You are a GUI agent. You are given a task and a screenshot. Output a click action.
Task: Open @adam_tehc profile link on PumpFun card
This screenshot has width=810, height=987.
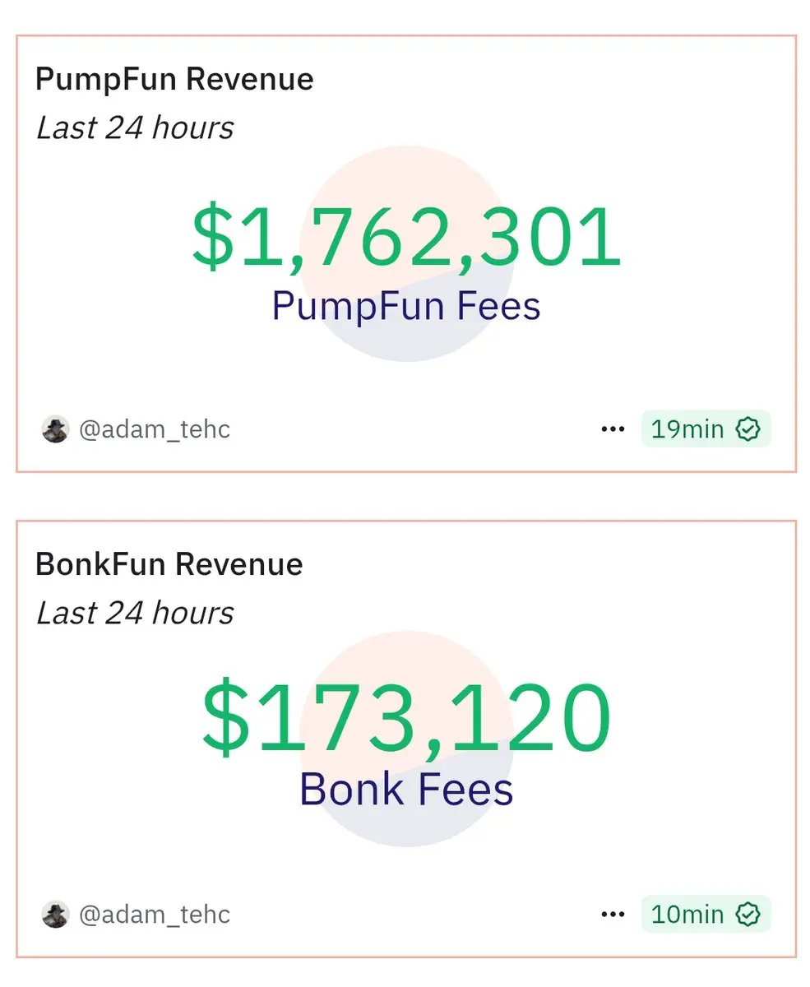click(155, 429)
